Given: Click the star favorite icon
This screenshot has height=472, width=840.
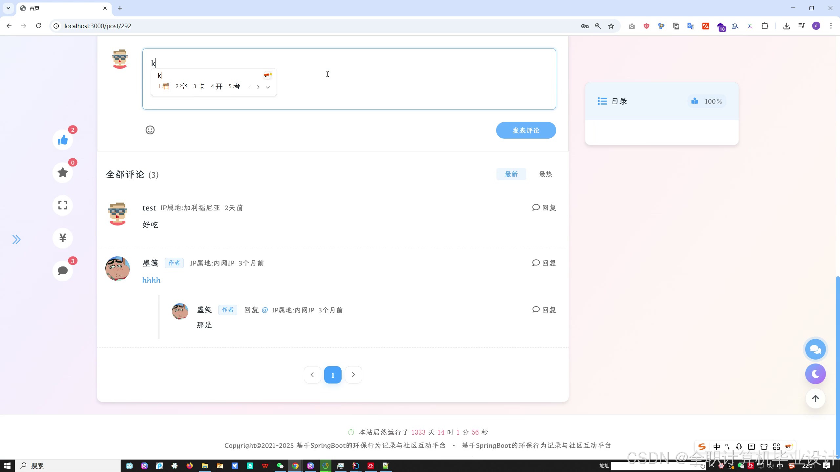Looking at the screenshot, I should click(x=62, y=172).
